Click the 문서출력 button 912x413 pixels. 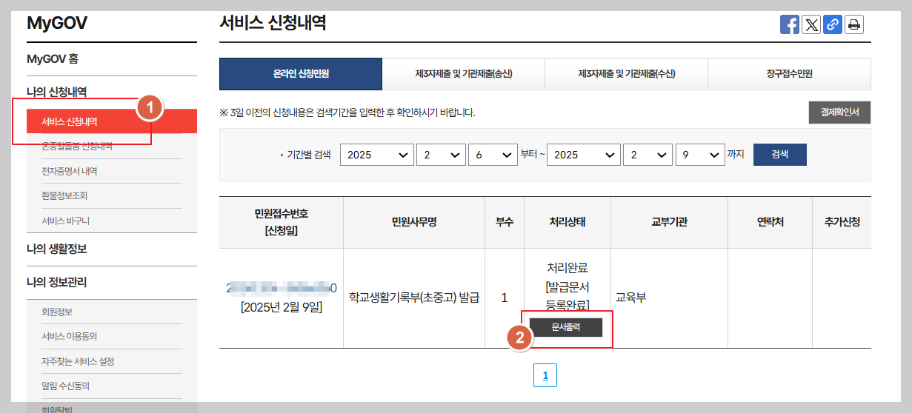[x=566, y=327]
